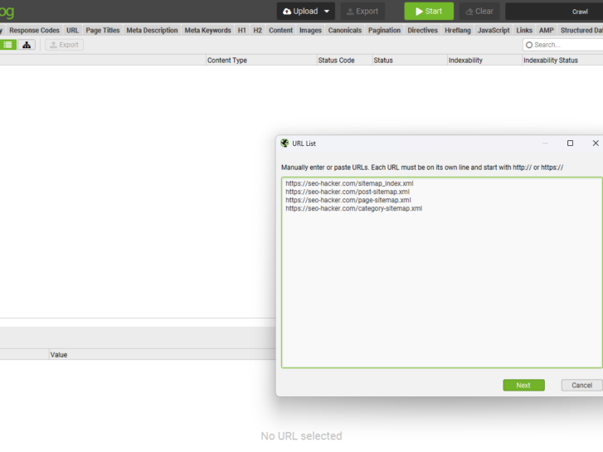Switch to tree view icon

pos(27,45)
